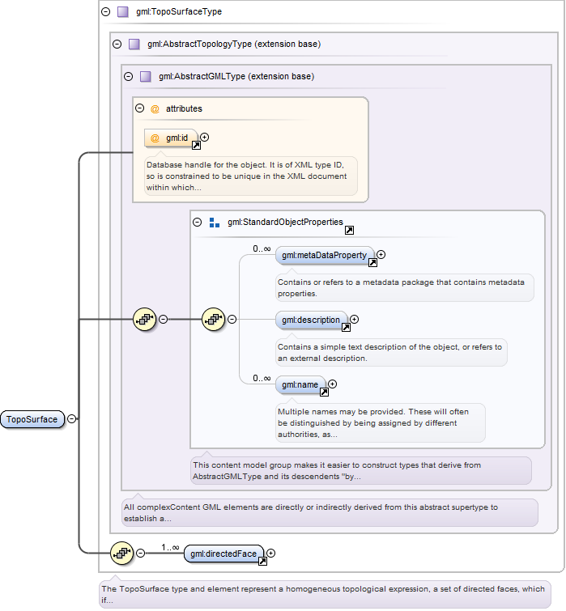
Task: Click the @ icon next to attributes
Action: [x=155, y=108]
